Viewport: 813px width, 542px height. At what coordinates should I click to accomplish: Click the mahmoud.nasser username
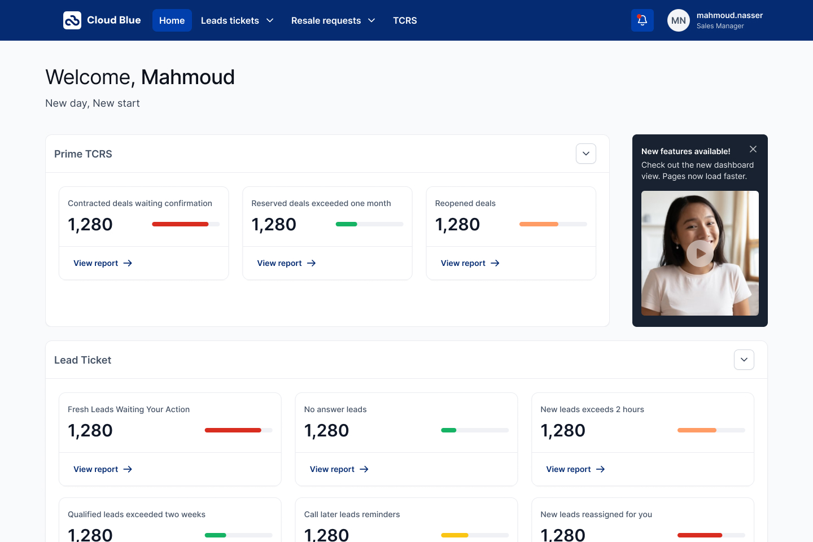[729, 15]
